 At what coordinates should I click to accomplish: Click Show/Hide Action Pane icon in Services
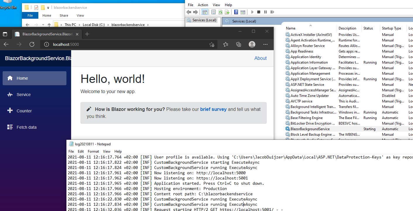pos(243,12)
